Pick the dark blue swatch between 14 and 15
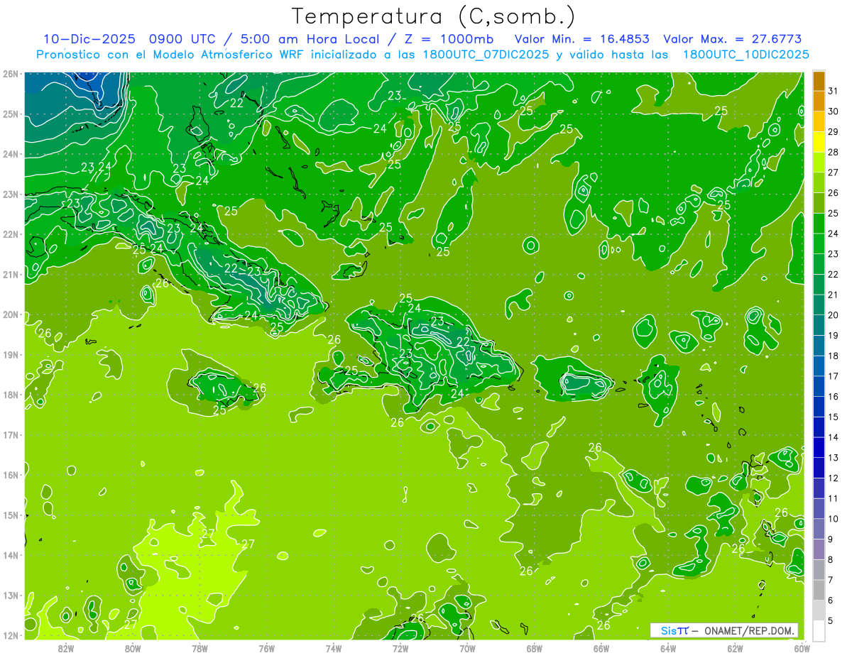 tap(819, 427)
